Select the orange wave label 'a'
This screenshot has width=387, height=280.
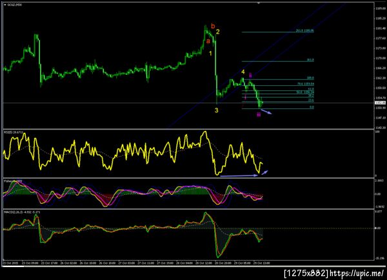(x=208, y=41)
